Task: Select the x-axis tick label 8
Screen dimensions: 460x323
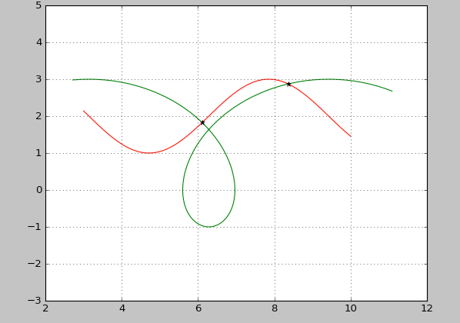Action: pyautogui.click(x=275, y=308)
